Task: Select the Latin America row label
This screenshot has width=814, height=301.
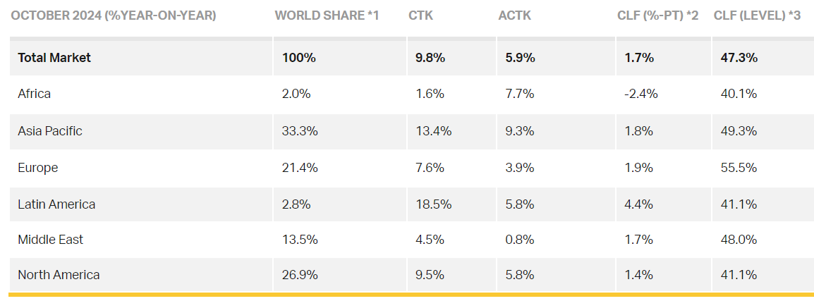Action: (56, 204)
